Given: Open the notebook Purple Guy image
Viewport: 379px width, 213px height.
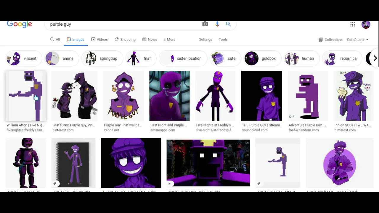Looking at the screenshot, I should [x=73, y=163].
